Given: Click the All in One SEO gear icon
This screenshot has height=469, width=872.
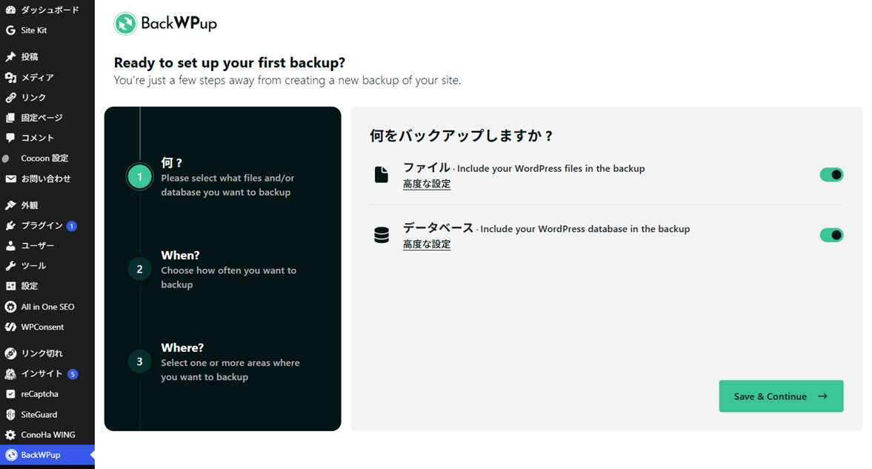Looking at the screenshot, I should click(10, 307).
